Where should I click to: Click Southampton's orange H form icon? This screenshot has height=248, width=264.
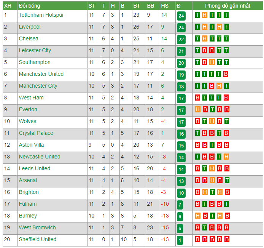pyautogui.click(x=212, y=62)
